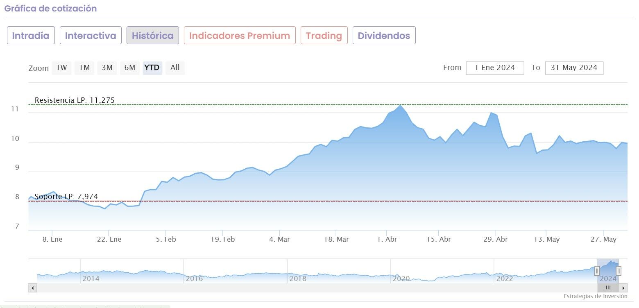Open Indicadores Premium tab
Image resolution: width=639 pixels, height=308 pixels.
(240, 36)
